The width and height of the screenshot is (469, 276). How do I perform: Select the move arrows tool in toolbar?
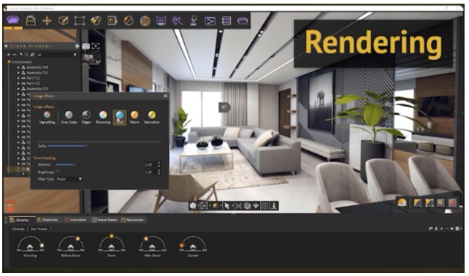point(47,20)
